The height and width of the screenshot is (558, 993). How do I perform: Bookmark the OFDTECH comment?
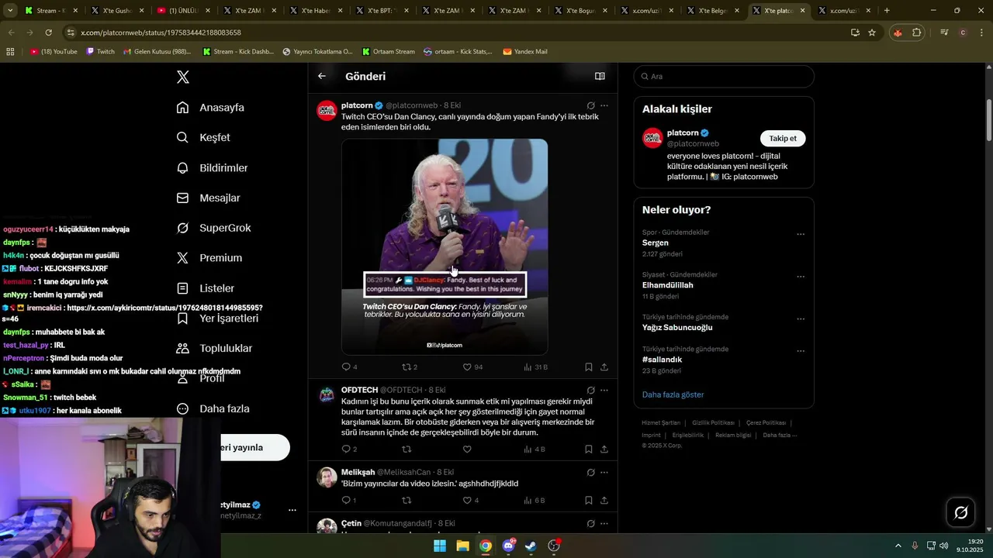tap(589, 449)
